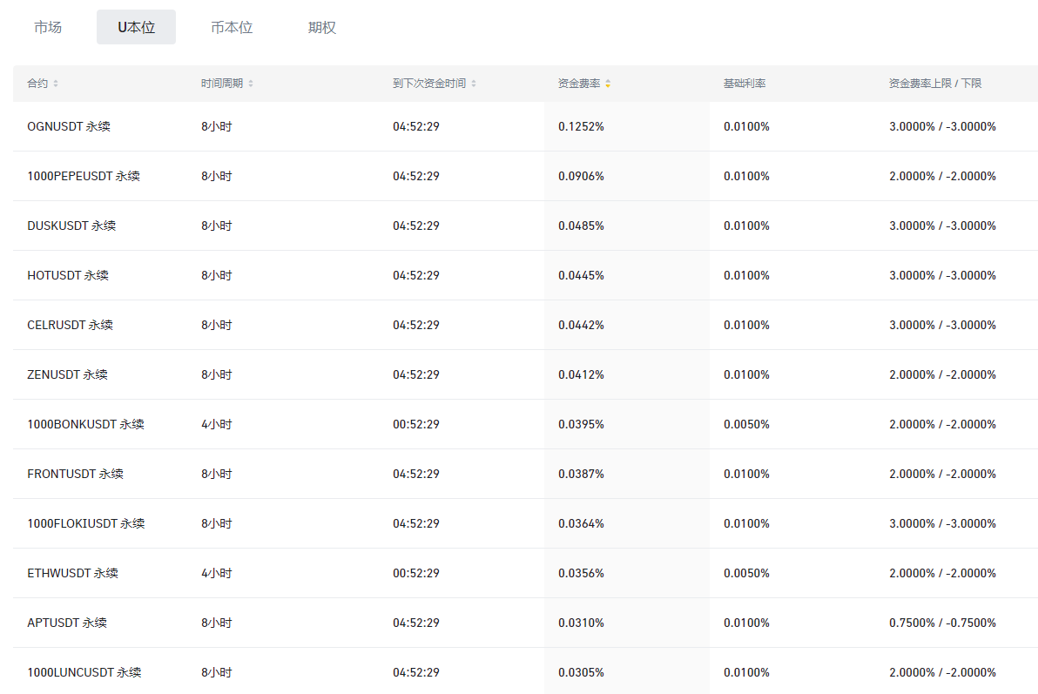This screenshot has height=694, width=1038.
Task: Go to the 期权 tab
Action: (x=322, y=27)
